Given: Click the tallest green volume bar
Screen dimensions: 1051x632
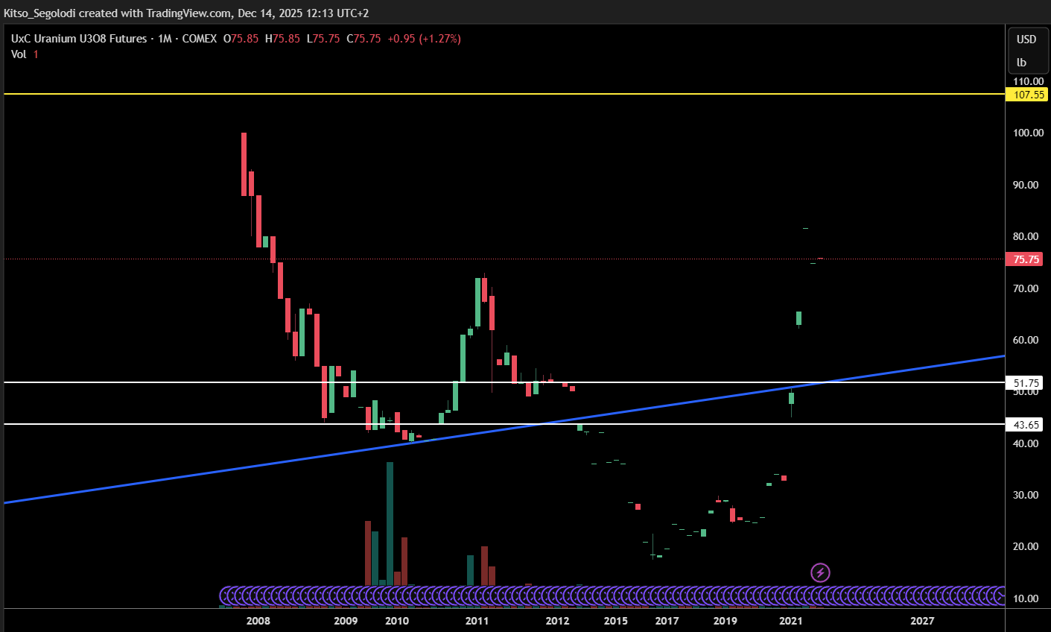Looking at the screenshot, I should point(390,522).
